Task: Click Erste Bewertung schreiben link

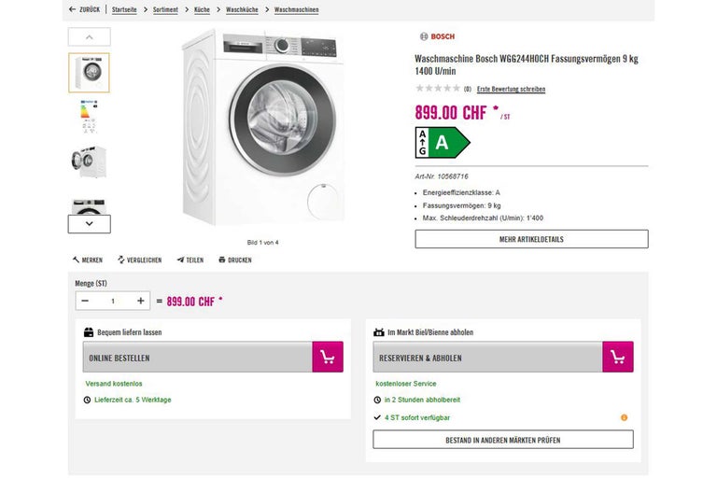Action: pyautogui.click(x=511, y=89)
